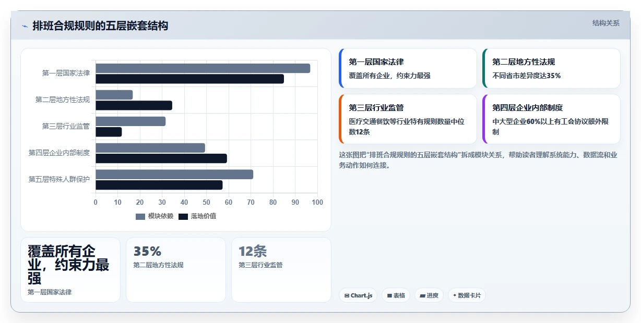Open the 第四层企业内部制度 info card
641x323 pixels.
551,119
